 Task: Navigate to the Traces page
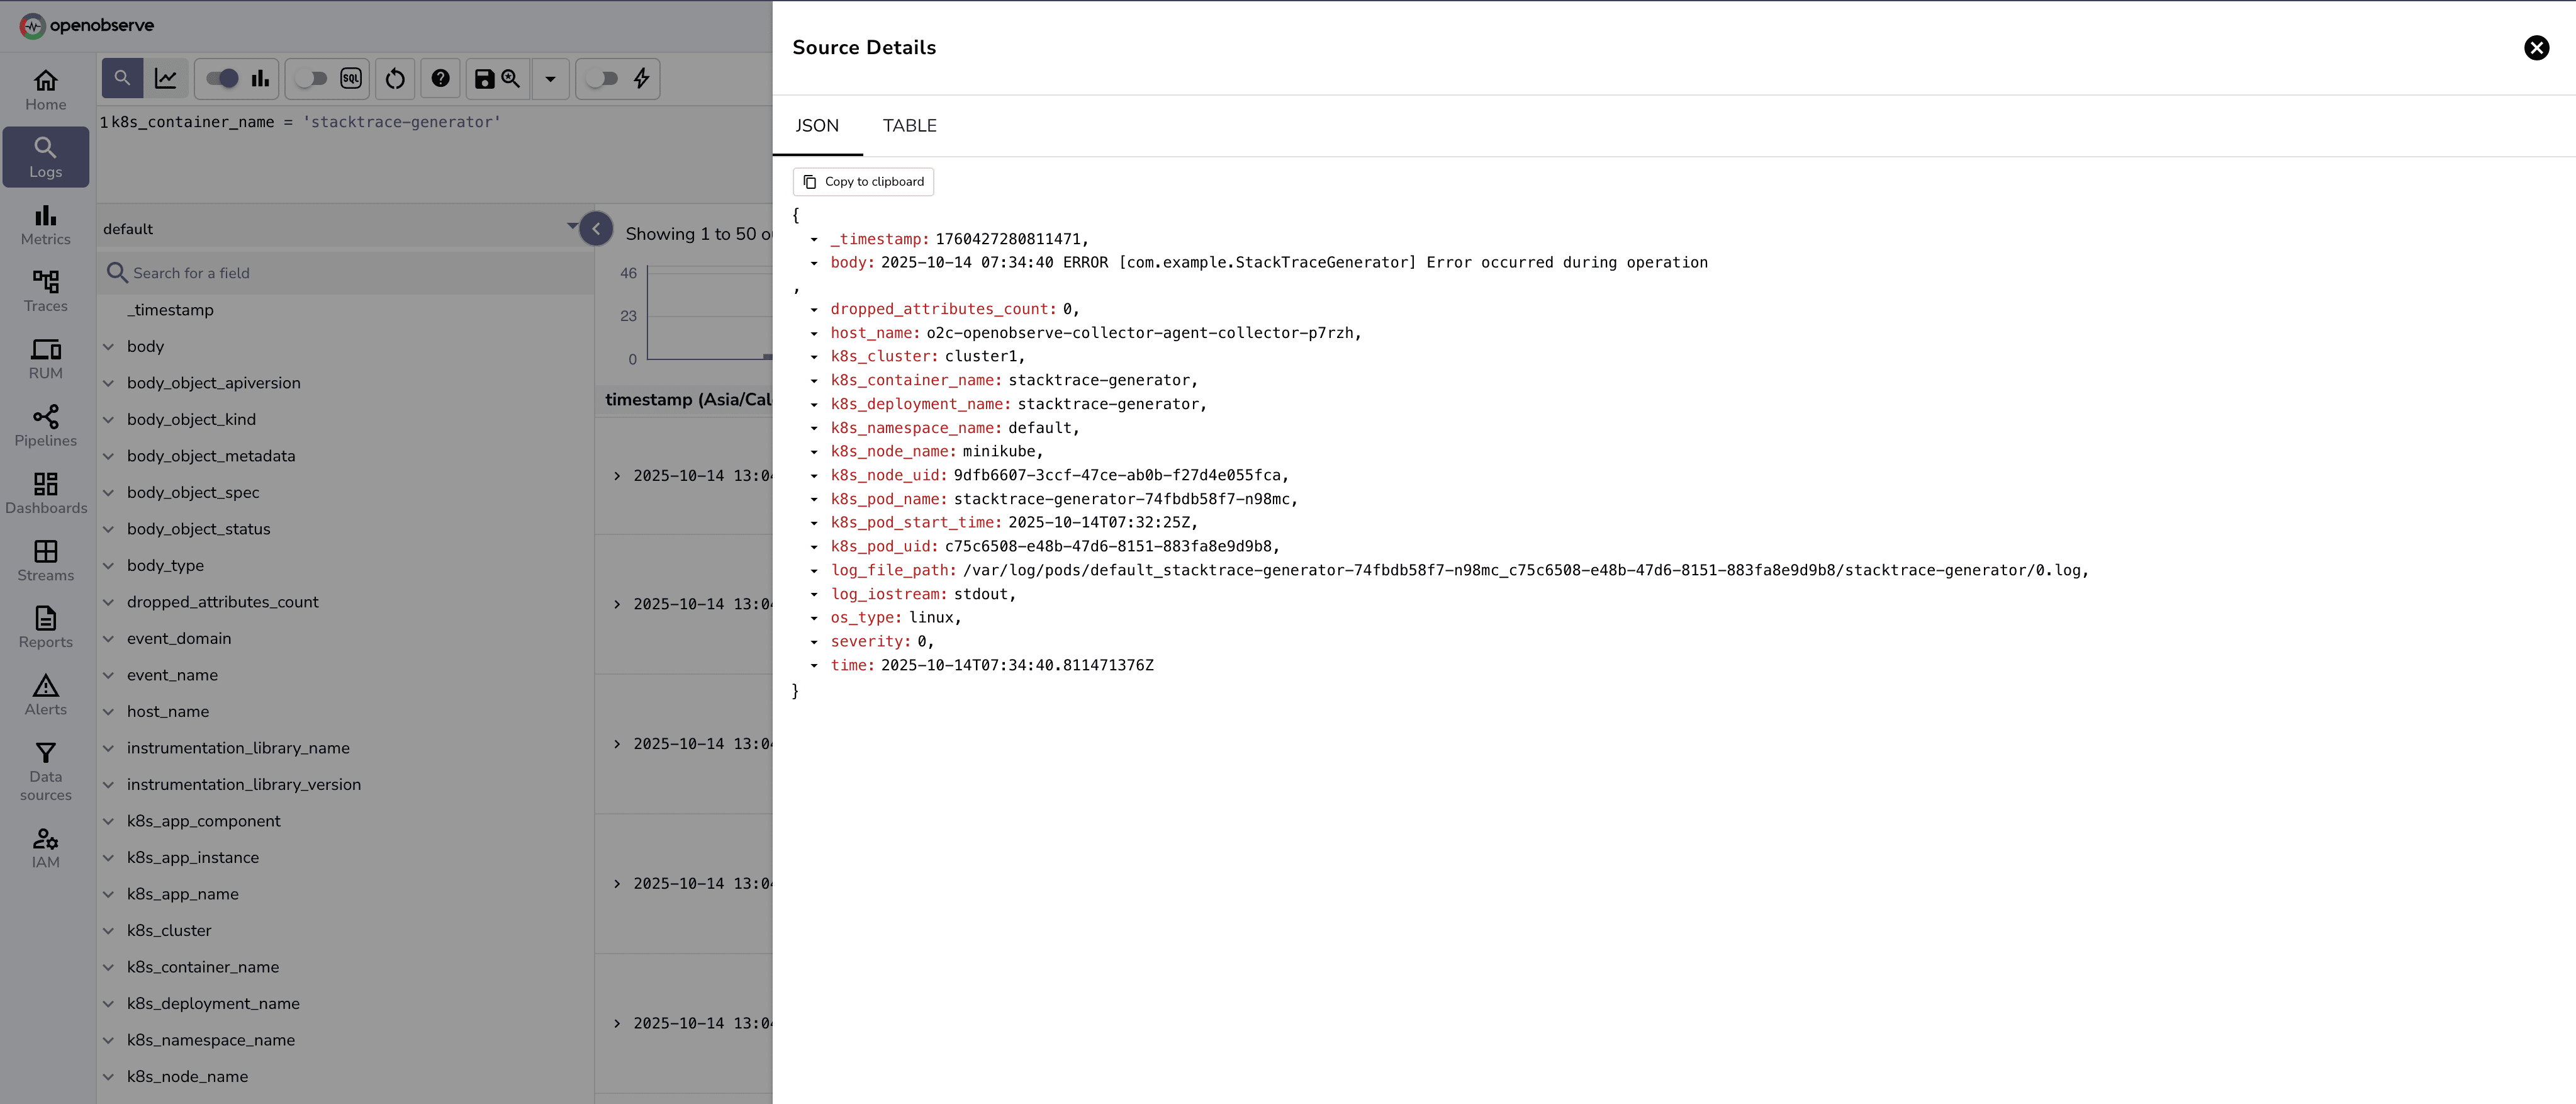(x=45, y=290)
